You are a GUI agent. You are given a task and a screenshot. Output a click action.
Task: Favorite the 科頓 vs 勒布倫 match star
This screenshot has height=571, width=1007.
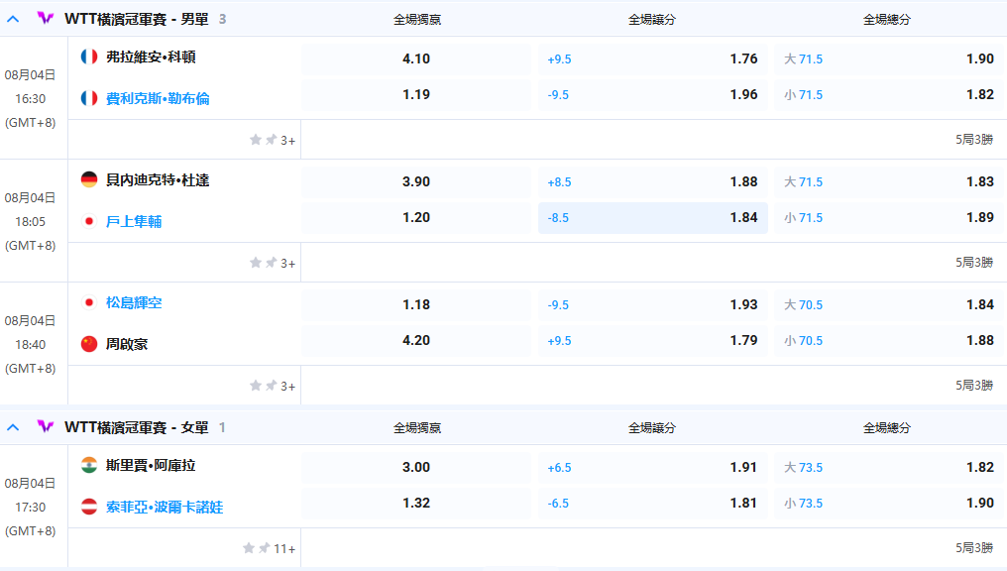(256, 140)
